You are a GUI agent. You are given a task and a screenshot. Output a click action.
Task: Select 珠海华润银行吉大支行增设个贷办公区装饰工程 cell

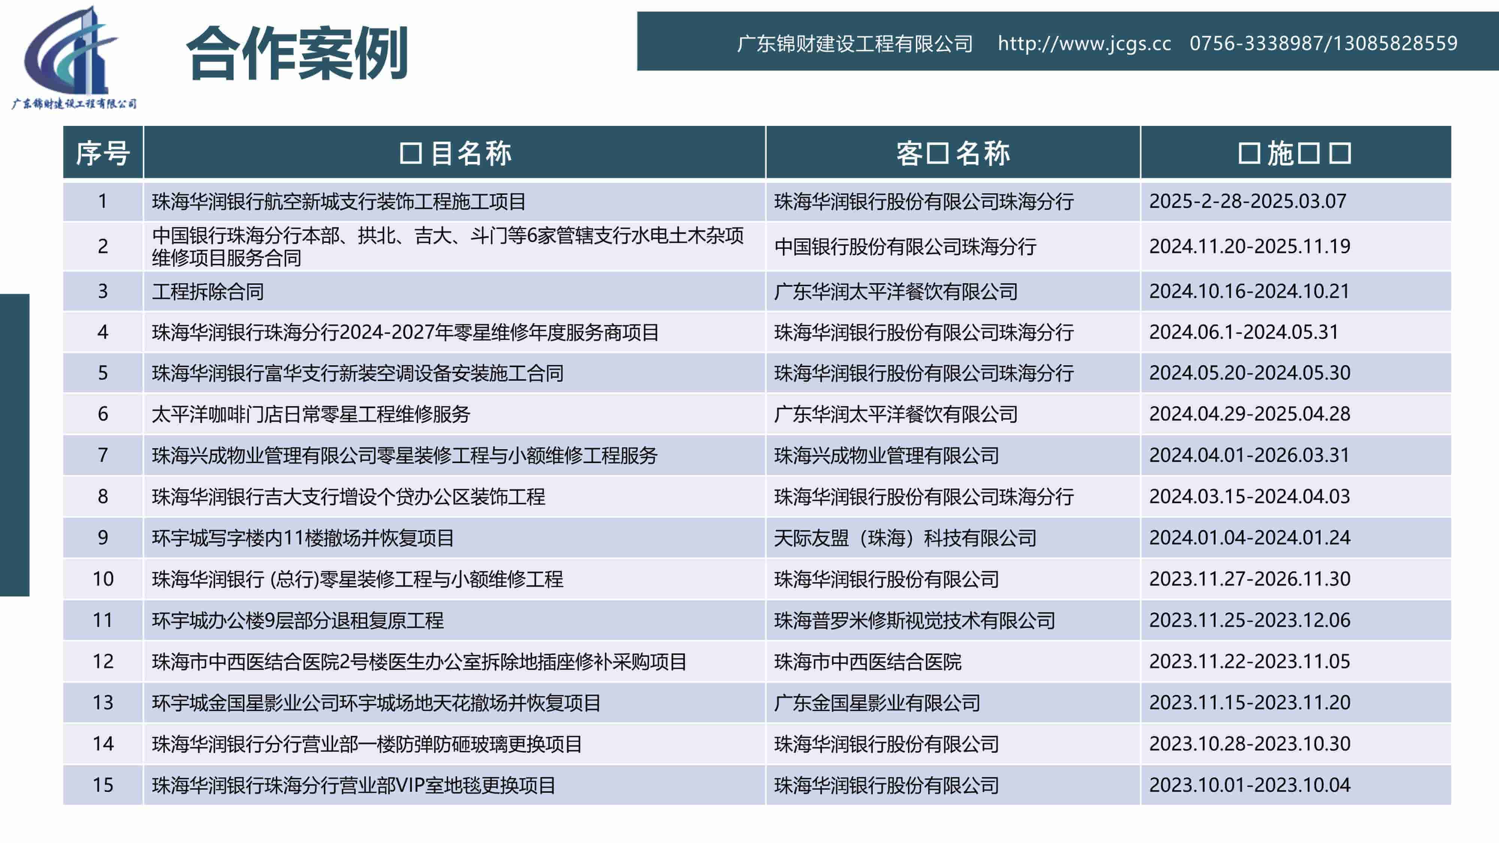(x=455, y=496)
